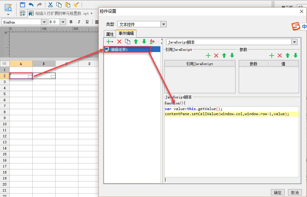This screenshot has height=197, width=307.
Task: Click the format painter brush icon
Action: (x=76, y=4)
